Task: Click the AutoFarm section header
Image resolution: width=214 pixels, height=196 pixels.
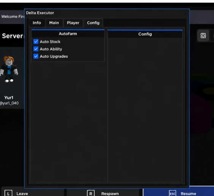Action: [68, 34]
